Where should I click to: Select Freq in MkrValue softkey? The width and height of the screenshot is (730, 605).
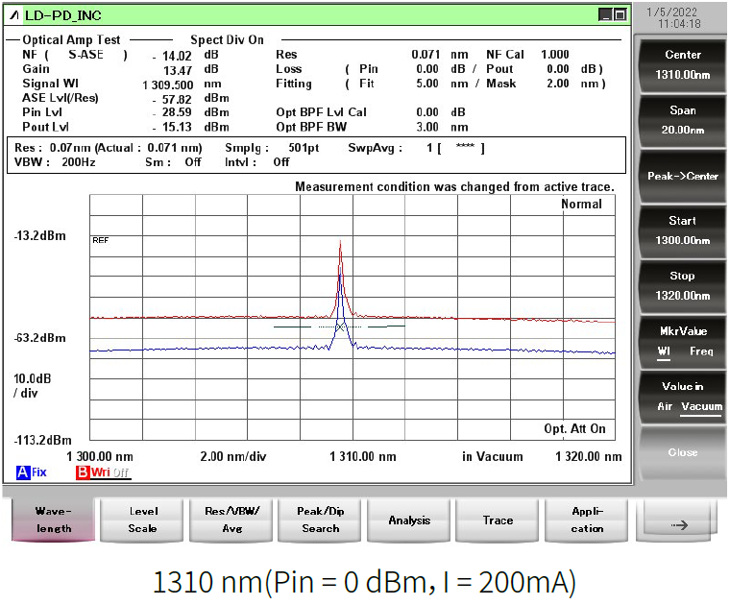[701, 351]
